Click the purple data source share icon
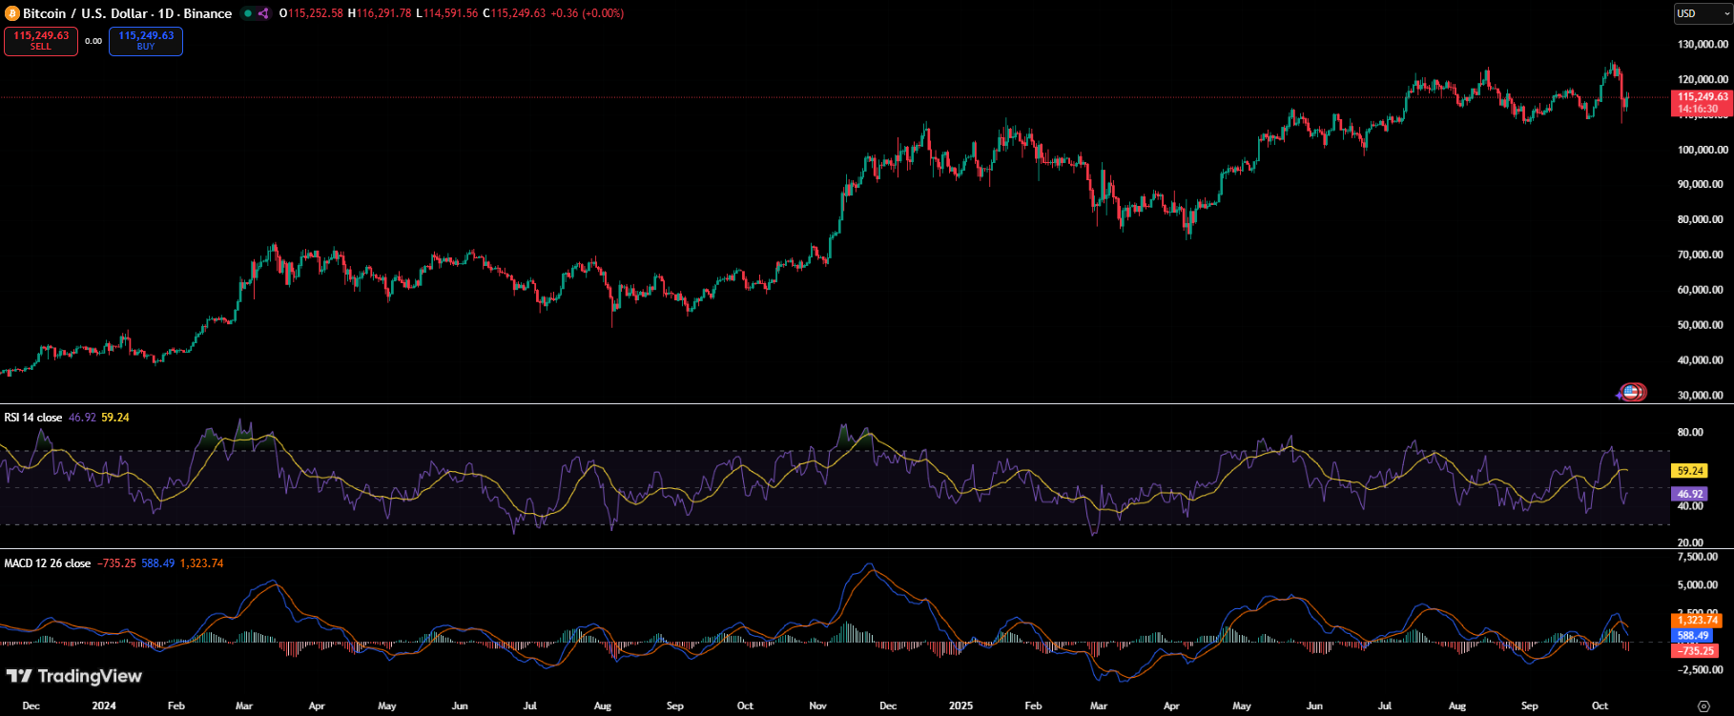This screenshot has width=1734, height=716. 263,13
